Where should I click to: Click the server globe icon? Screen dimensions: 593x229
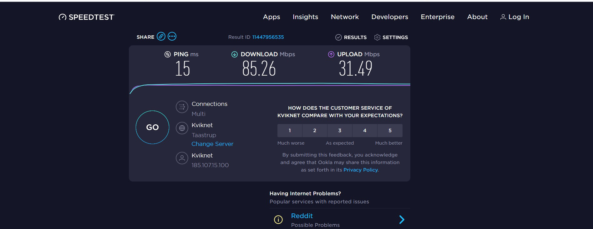click(182, 128)
